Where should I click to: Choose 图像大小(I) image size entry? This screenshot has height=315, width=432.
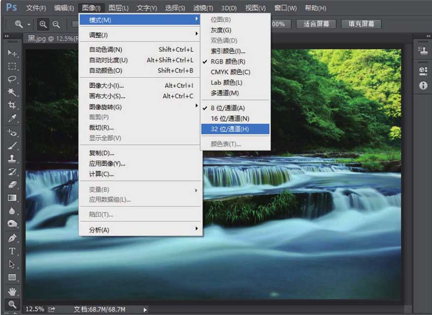tap(107, 86)
